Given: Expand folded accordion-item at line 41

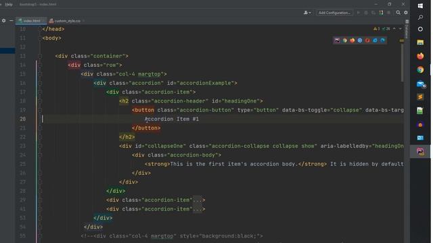Looking at the screenshot, I should [40, 209].
